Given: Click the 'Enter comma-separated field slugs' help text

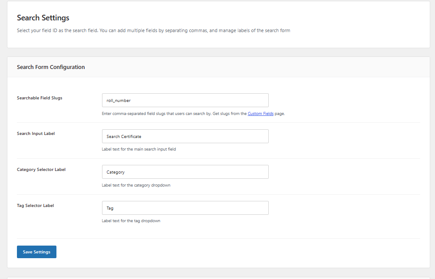Looking at the screenshot, I should (193, 113).
